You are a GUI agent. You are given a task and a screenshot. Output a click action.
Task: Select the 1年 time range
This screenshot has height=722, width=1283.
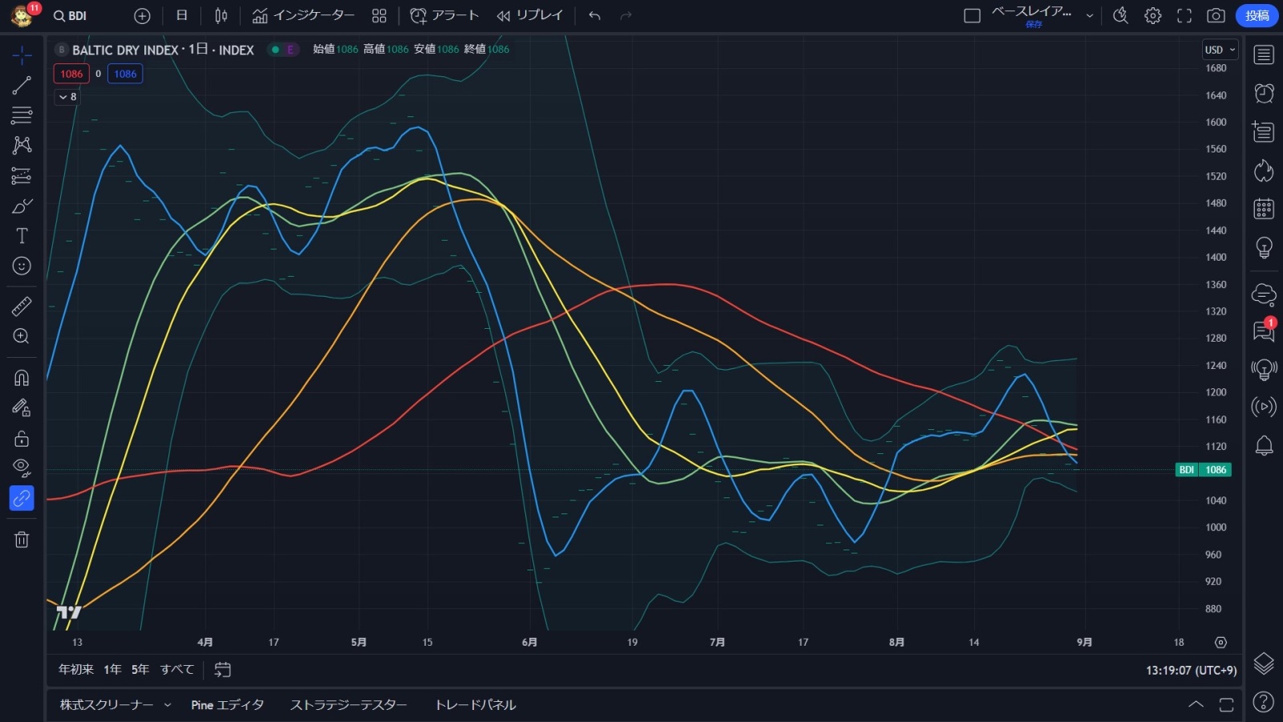[112, 669]
